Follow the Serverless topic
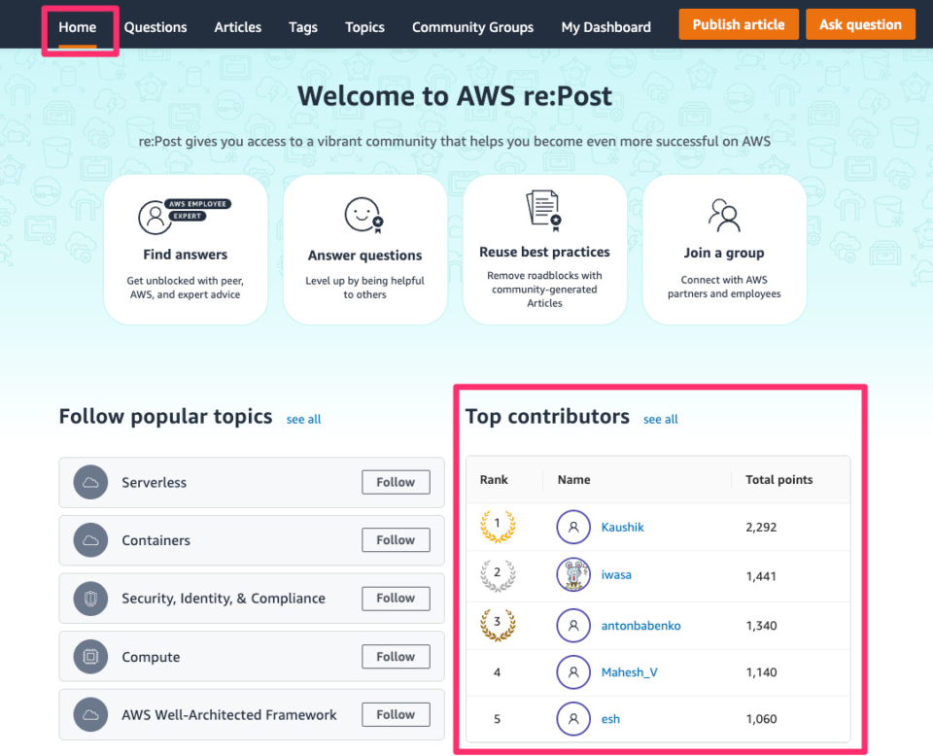 tap(396, 482)
